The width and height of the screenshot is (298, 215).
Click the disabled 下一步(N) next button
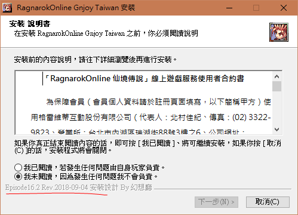216,202
